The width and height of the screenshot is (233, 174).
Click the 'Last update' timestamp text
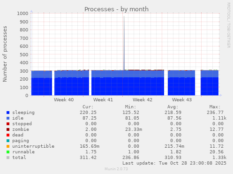(x=174, y=163)
